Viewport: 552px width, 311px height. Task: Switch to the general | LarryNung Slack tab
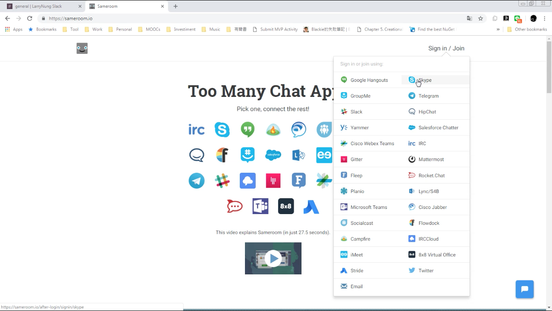click(x=44, y=6)
